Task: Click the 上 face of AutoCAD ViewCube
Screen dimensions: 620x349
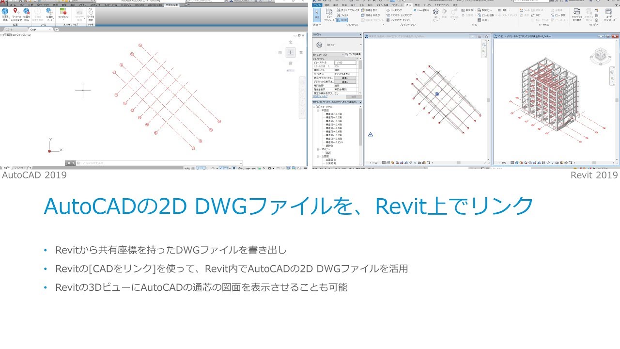Action: (x=290, y=52)
